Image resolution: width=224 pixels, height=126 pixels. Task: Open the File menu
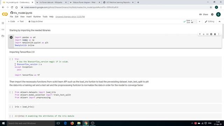[x=12, y=17]
